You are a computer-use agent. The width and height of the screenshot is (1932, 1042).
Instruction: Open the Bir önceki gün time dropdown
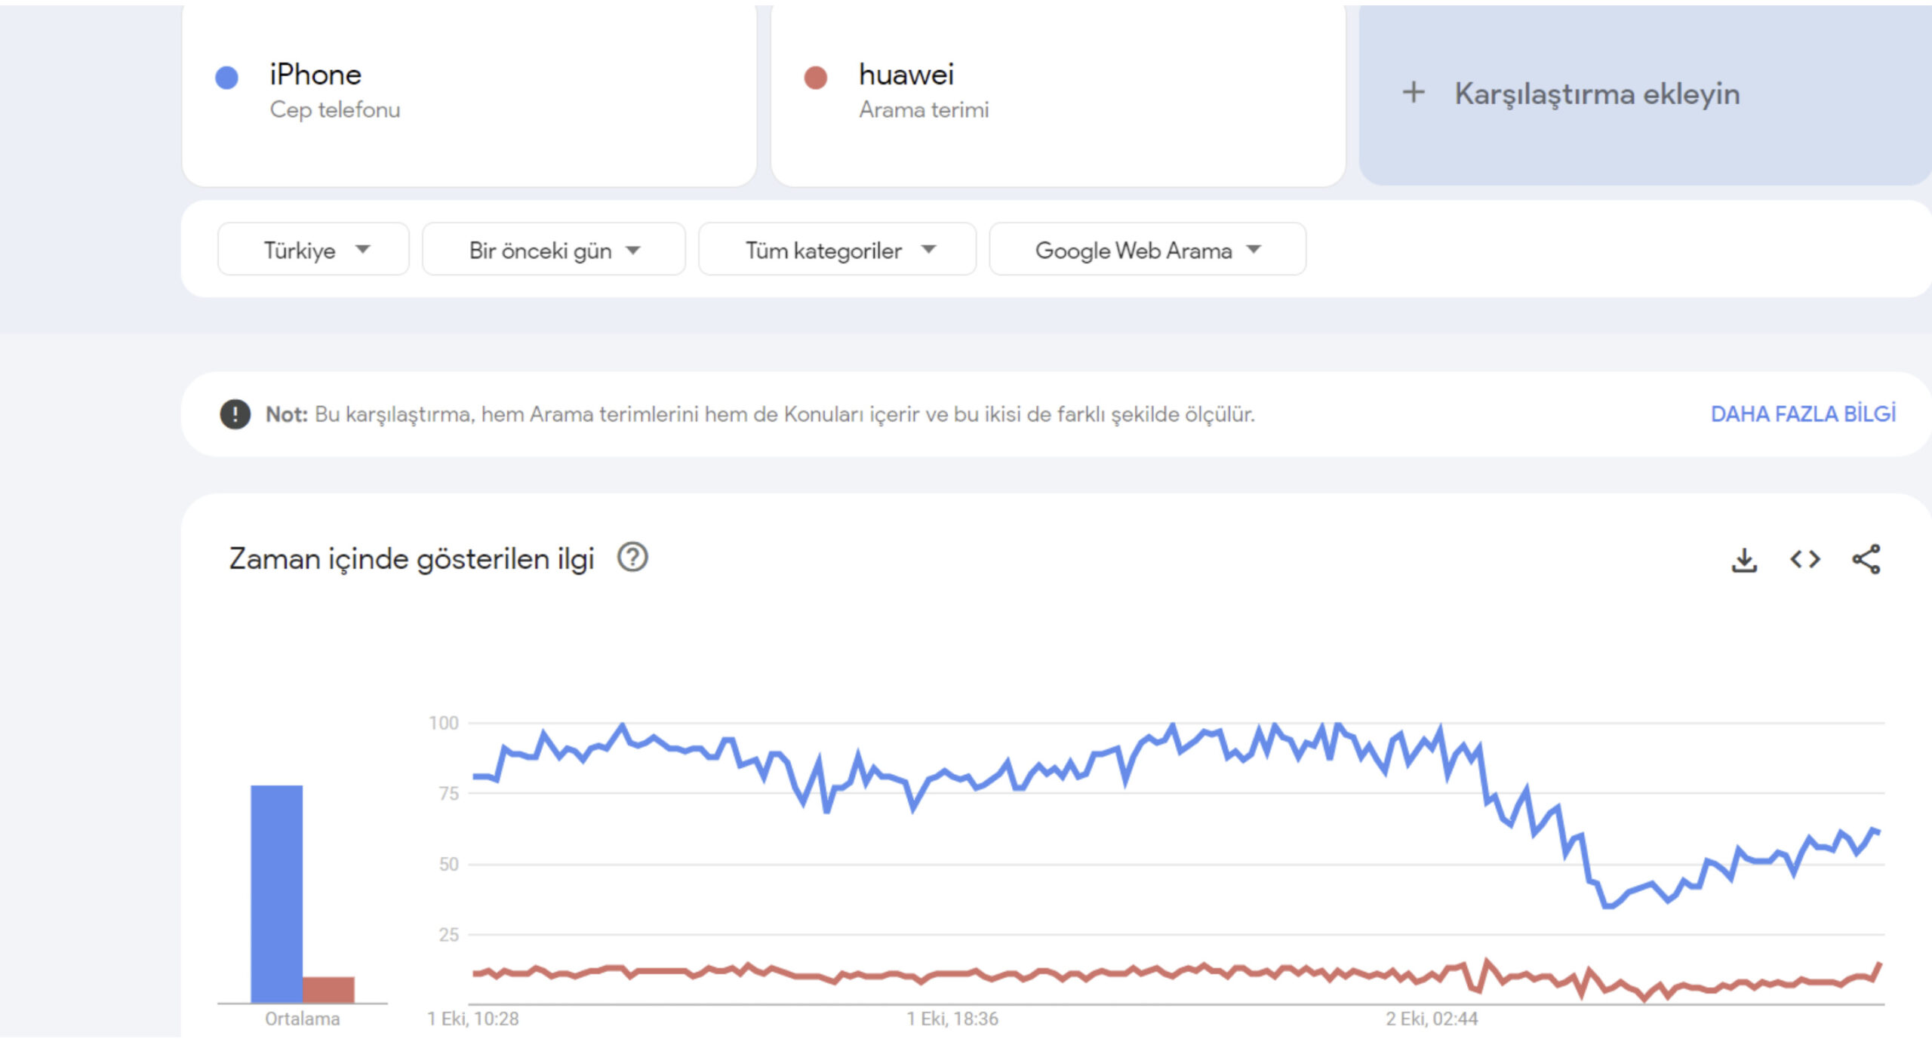(553, 250)
